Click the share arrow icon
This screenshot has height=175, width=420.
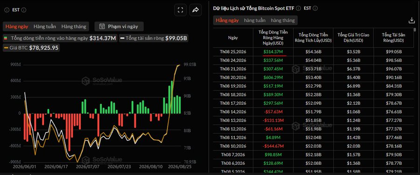tap(196, 10)
